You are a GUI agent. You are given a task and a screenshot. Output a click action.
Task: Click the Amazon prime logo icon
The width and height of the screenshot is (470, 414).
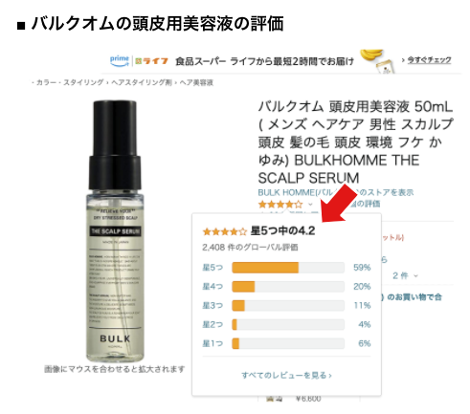click(x=120, y=60)
